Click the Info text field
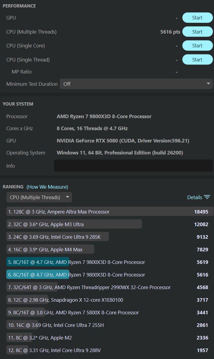 133,166
